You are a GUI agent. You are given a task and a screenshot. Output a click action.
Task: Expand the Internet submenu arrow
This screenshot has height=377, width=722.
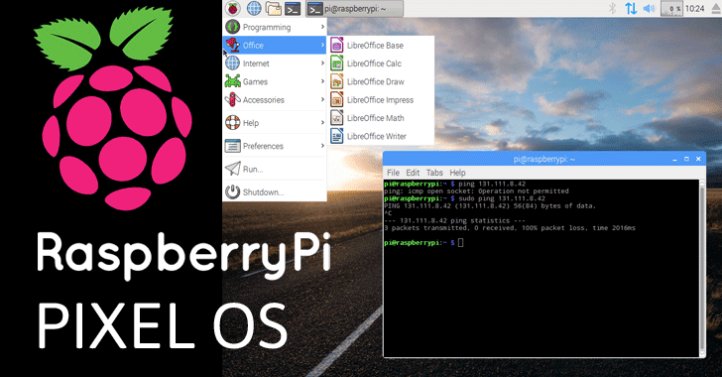pyautogui.click(x=322, y=63)
